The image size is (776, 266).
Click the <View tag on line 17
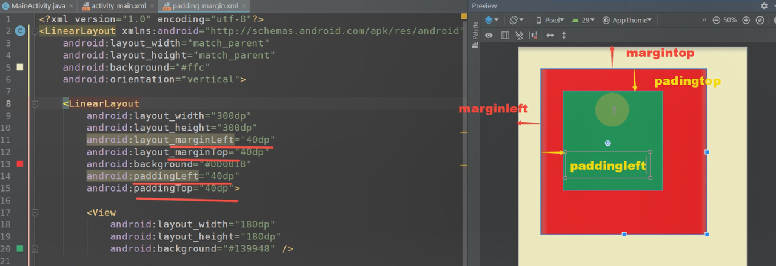tap(101, 212)
